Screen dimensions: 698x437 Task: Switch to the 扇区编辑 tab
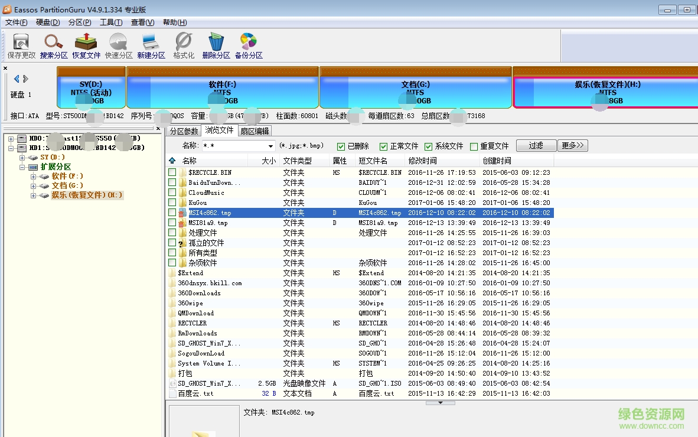255,131
